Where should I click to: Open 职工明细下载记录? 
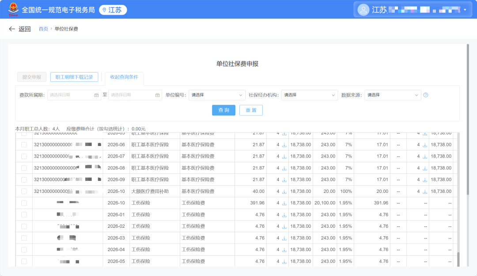point(74,77)
